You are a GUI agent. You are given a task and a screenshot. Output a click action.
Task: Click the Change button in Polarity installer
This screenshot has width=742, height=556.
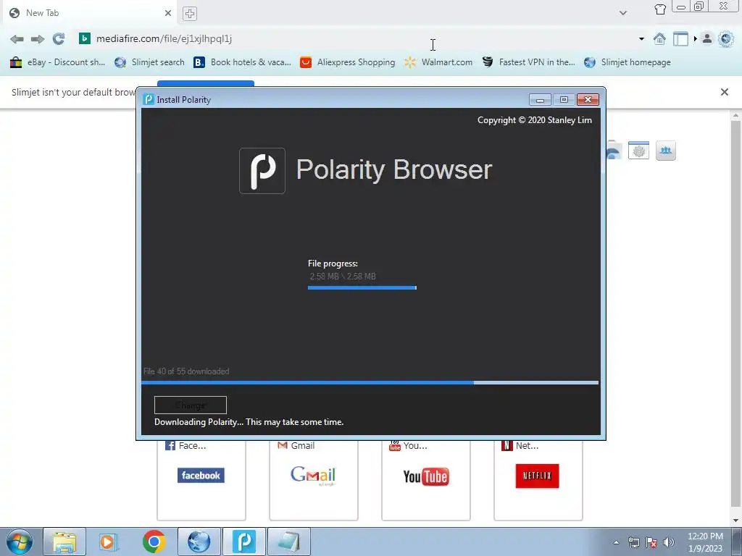191,405
